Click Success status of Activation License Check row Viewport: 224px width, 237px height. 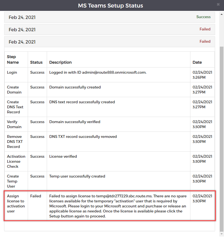point(37,156)
